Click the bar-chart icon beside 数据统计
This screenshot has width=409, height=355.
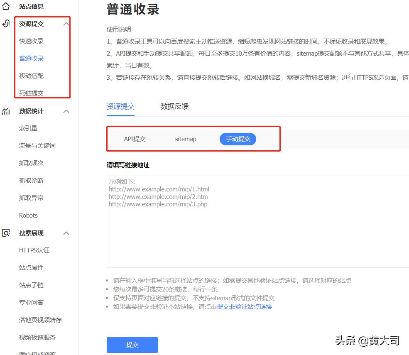tap(6, 111)
